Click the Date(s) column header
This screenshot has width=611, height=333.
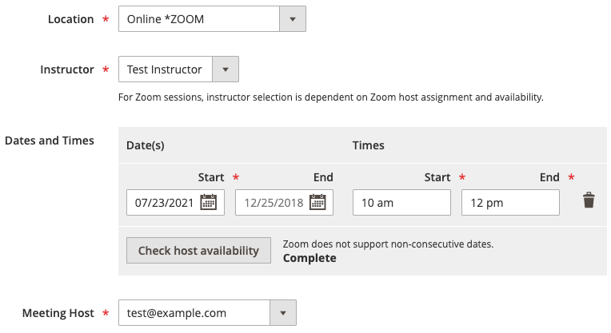click(146, 145)
